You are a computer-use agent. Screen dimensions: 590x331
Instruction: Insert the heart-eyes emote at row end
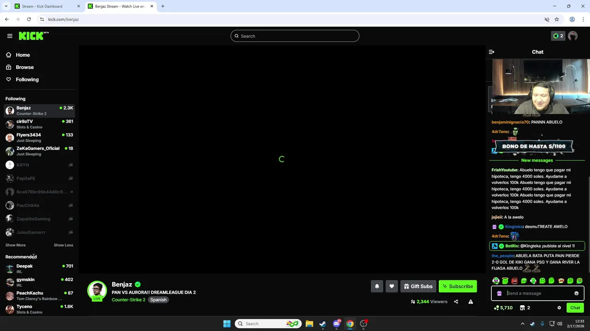point(579,280)
